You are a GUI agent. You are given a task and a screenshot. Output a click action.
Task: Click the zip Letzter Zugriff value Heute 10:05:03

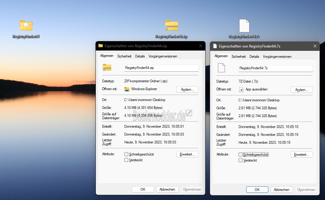pyautogui.click(x=150, y=142)
